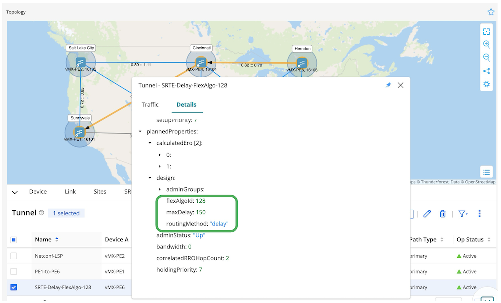Click the maxDelay value 150
The image size is (501, 303).
(201, 212)
